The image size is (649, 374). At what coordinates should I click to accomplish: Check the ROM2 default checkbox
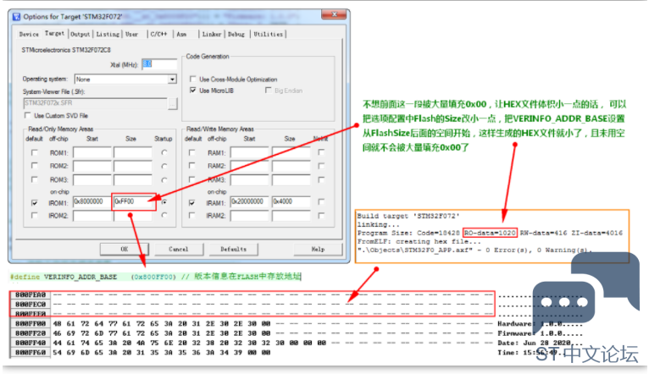[x=35, y=166]
